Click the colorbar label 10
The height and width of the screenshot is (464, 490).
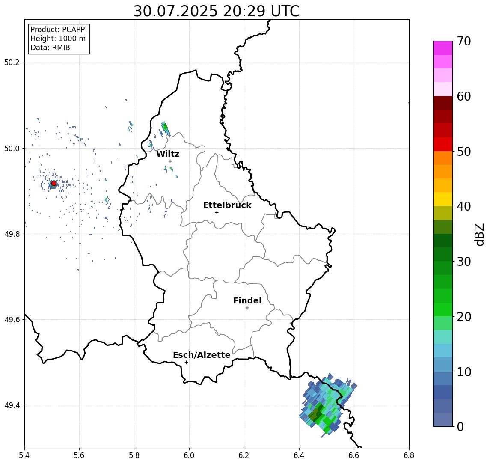tap(463, 372)
